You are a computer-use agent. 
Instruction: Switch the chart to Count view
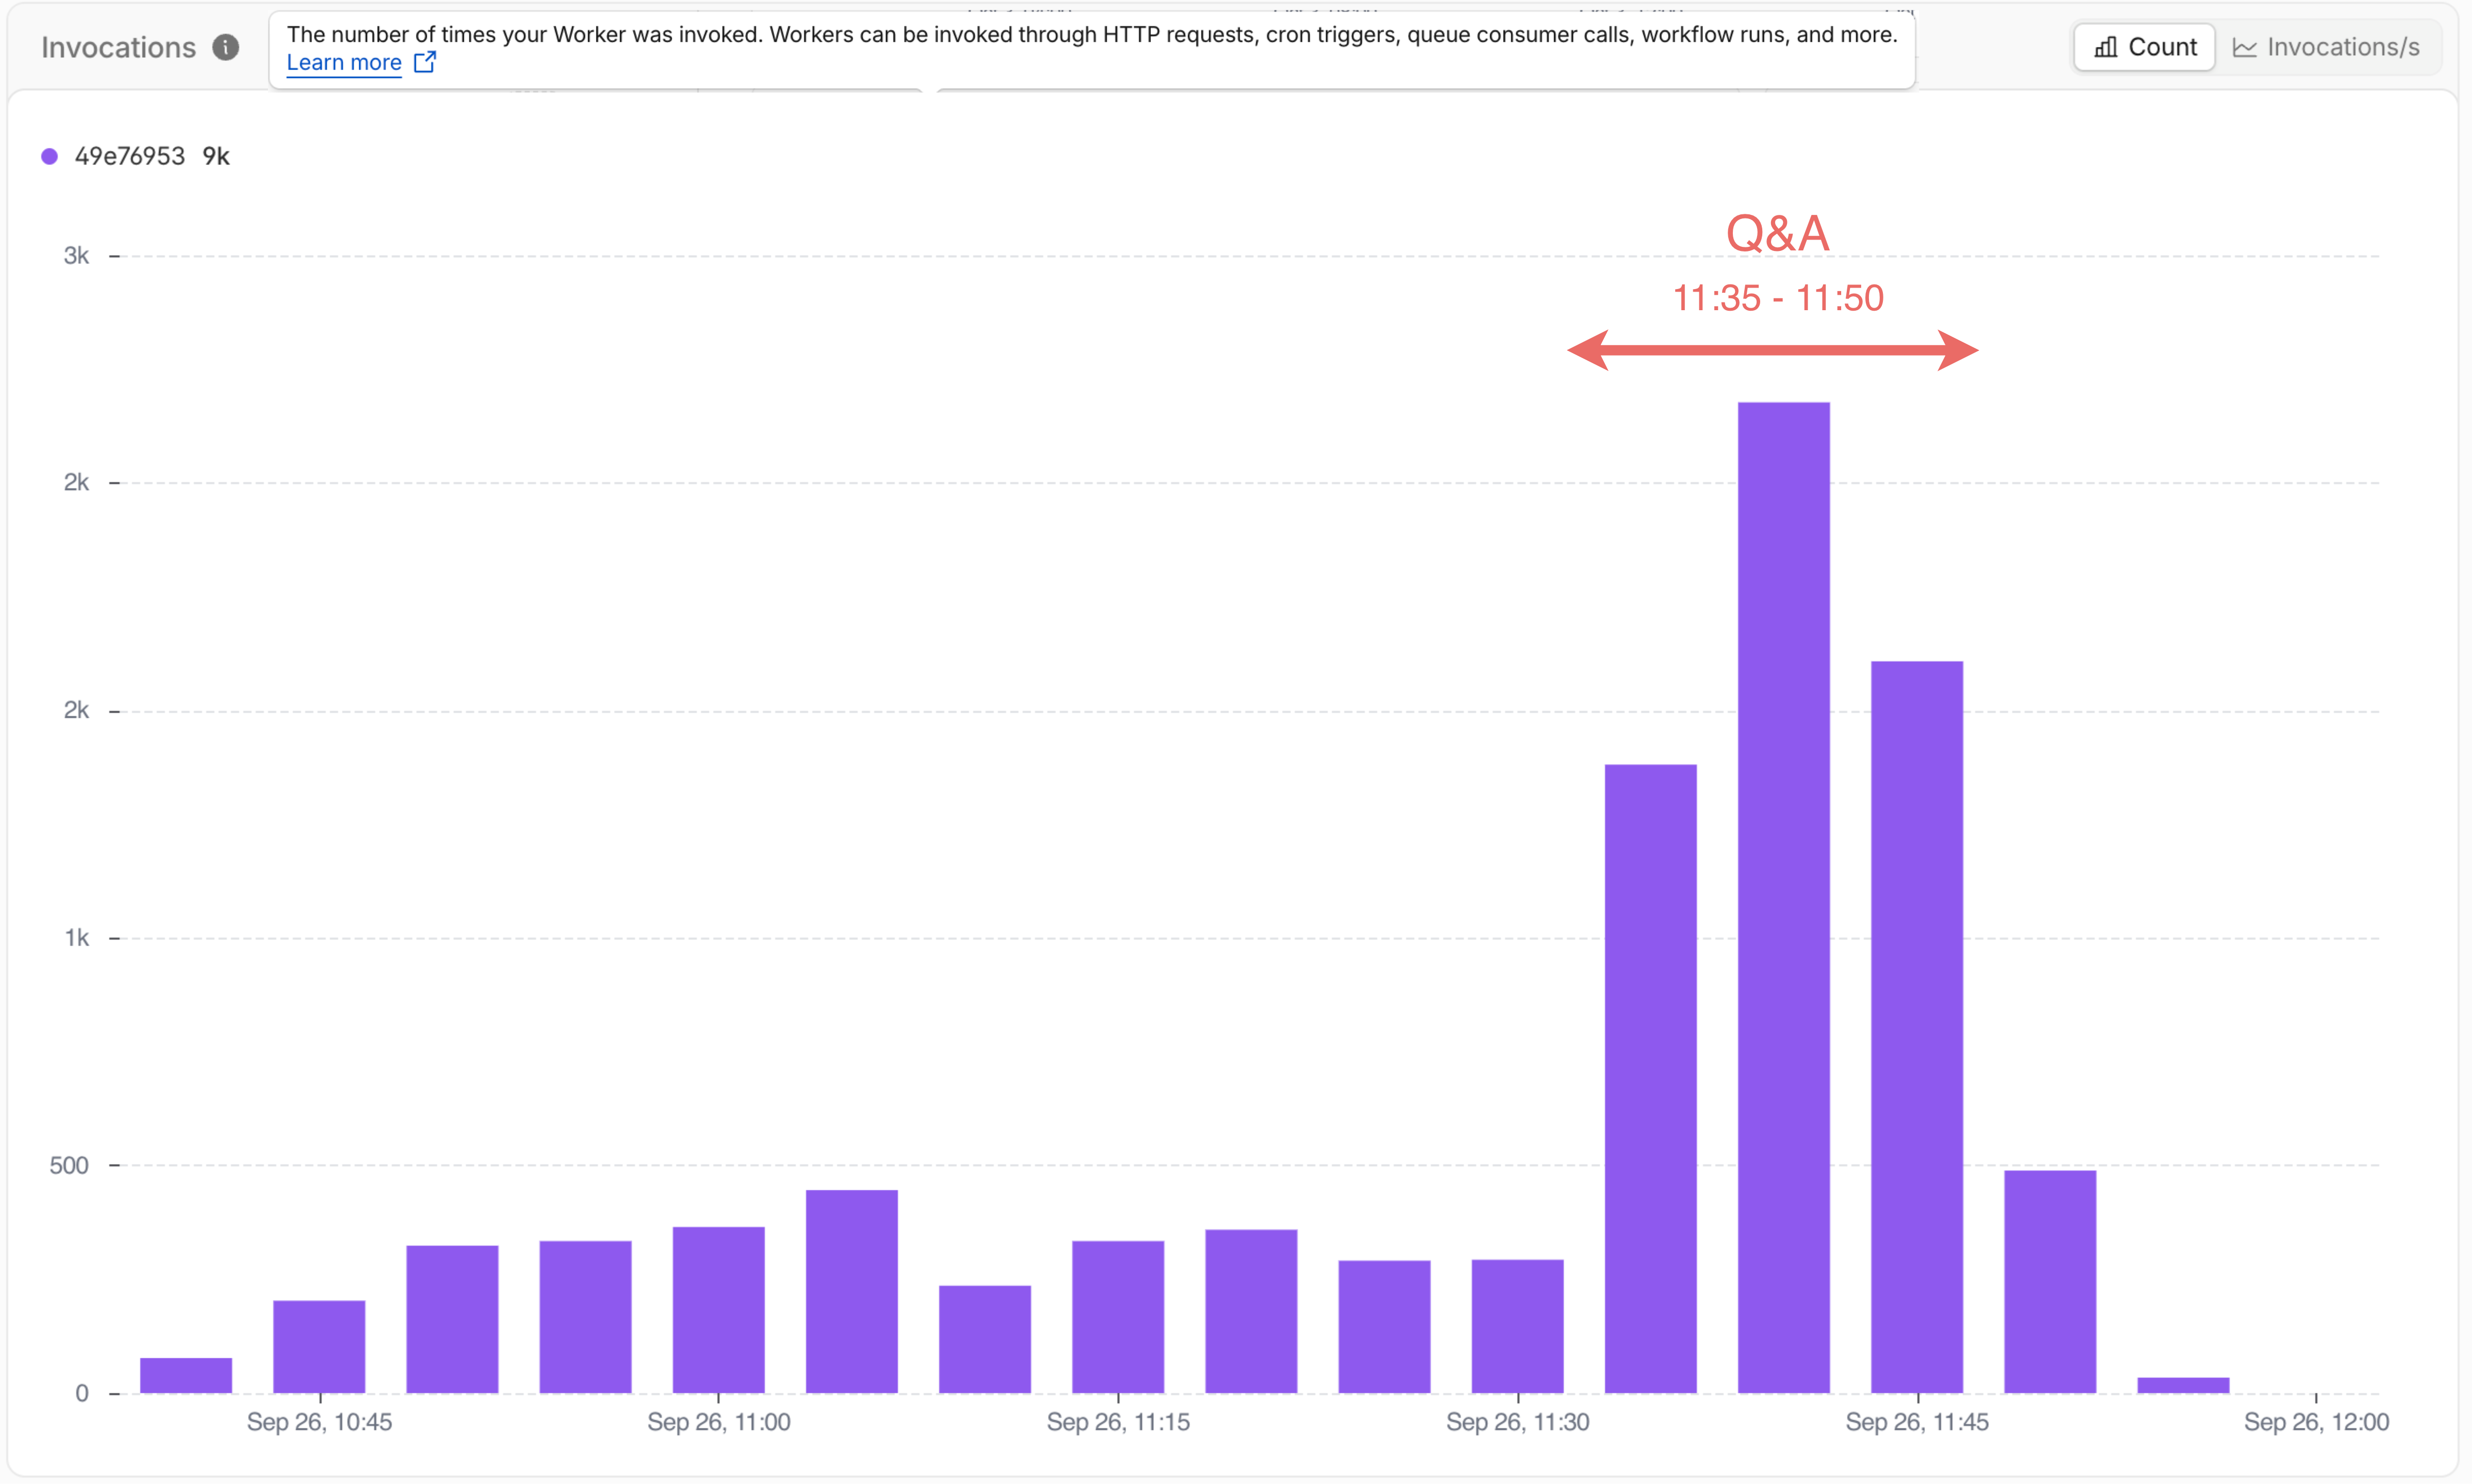(x=2144, y=47)
